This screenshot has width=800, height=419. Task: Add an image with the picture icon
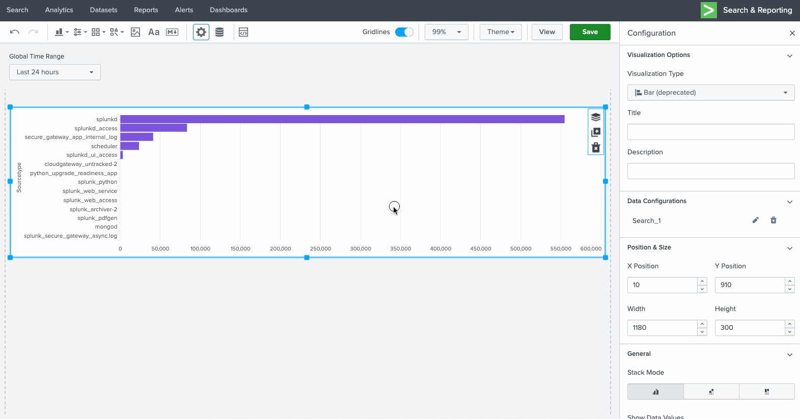pos(135,32)
